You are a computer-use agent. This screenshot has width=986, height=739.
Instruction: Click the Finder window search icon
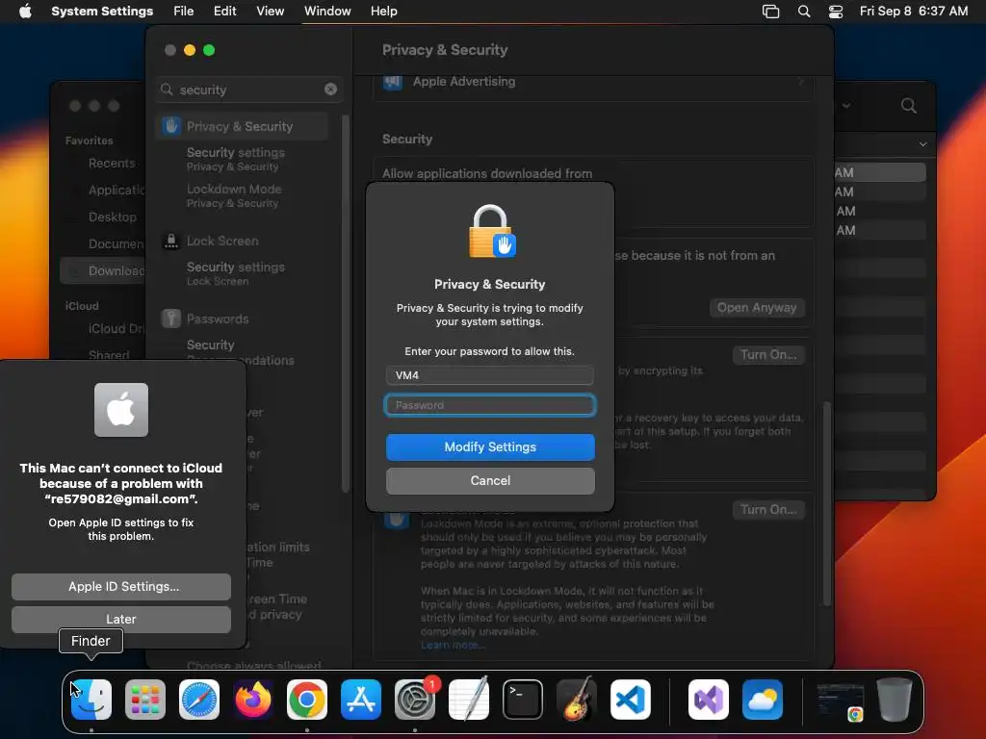(x=909, y=106)
